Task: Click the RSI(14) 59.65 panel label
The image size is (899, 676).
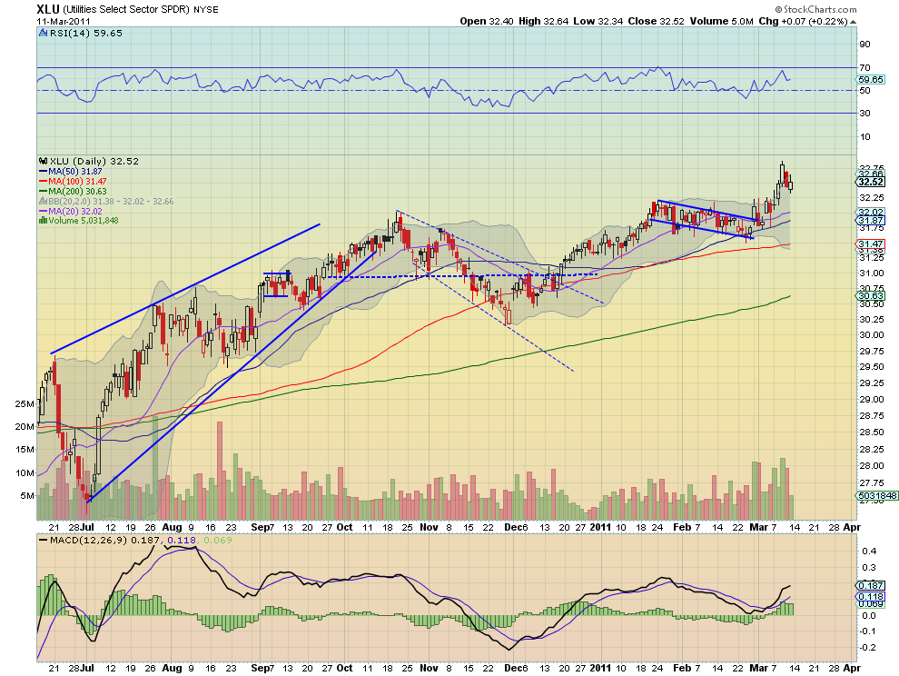Action: tap(86, 34)
